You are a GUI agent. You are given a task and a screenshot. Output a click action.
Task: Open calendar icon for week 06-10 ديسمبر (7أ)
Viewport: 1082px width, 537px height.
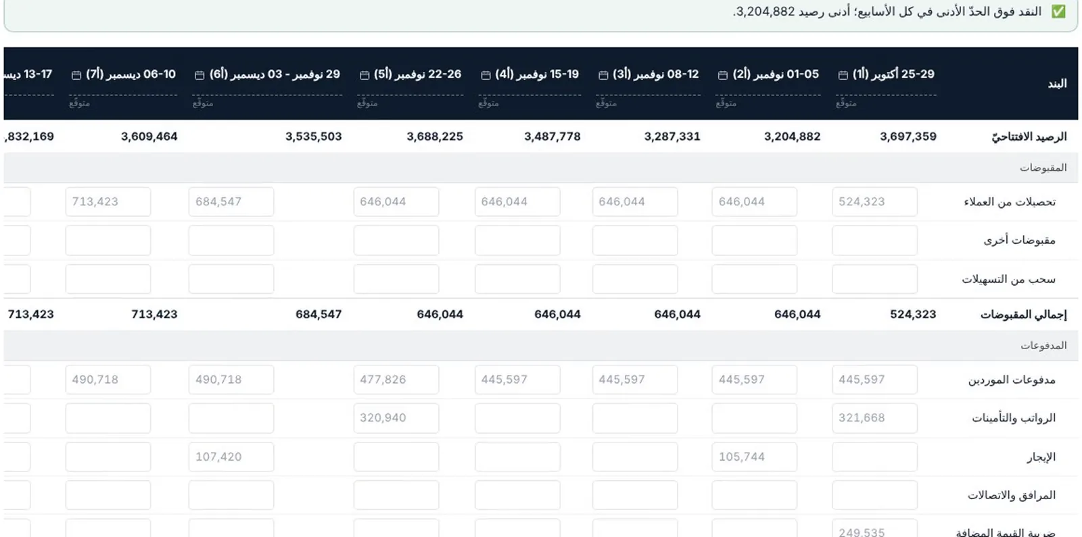tap(76, 75)
